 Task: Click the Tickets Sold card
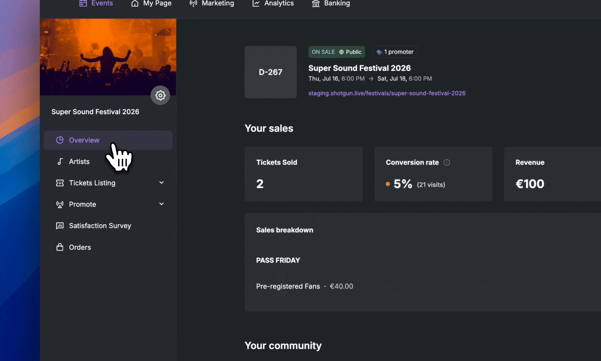[304, 174]
